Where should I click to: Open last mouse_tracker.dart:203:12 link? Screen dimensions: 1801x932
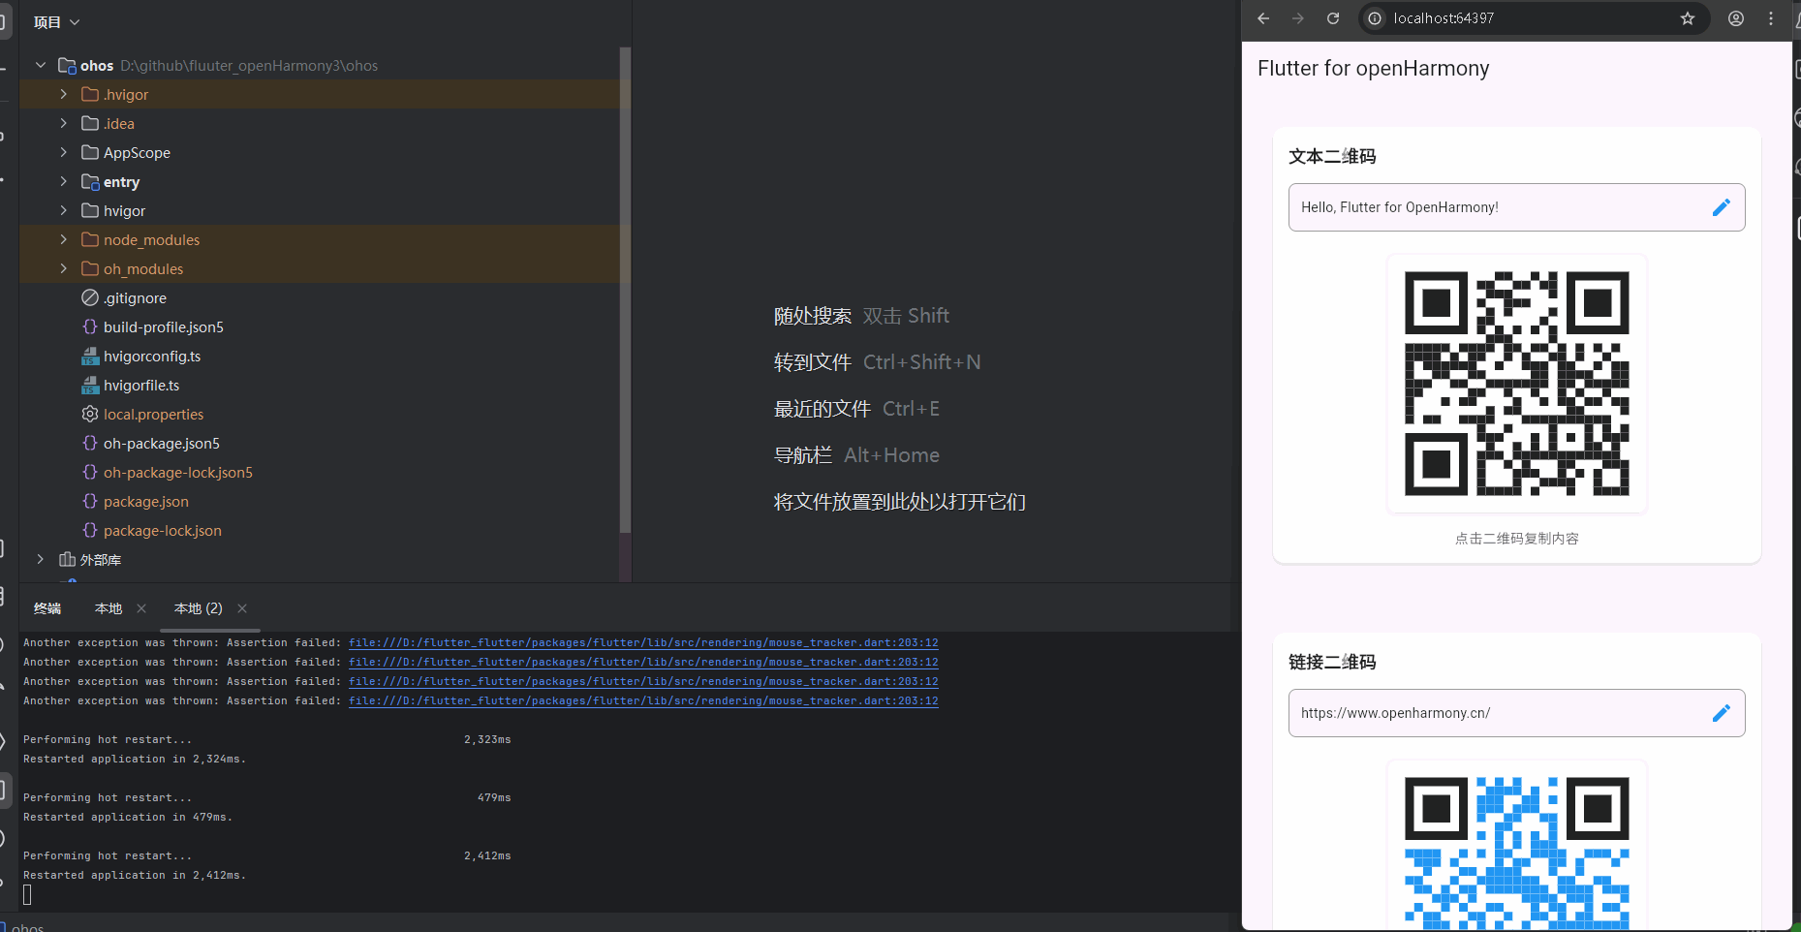tap(643, 700)
